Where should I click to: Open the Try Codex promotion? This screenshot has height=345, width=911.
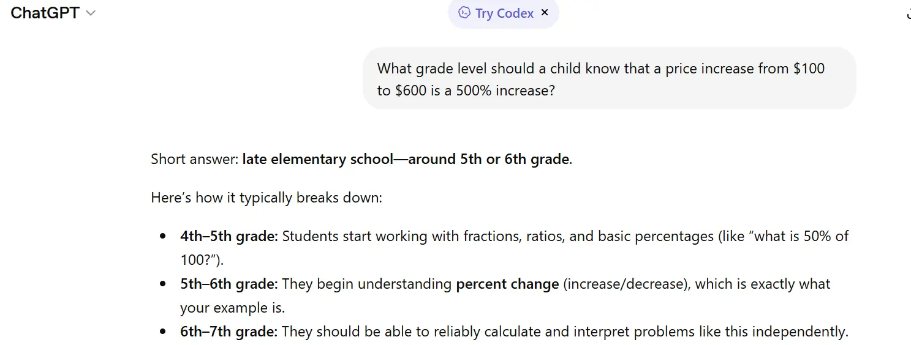[504, 13]
